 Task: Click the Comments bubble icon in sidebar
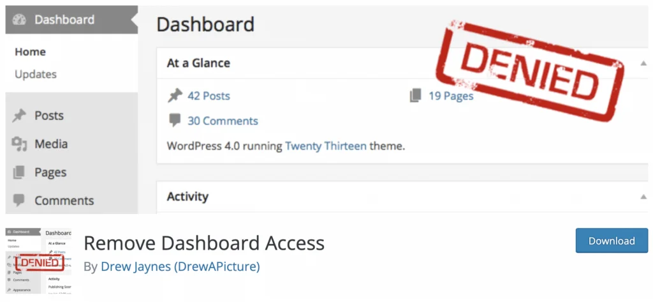pos(18,200)
